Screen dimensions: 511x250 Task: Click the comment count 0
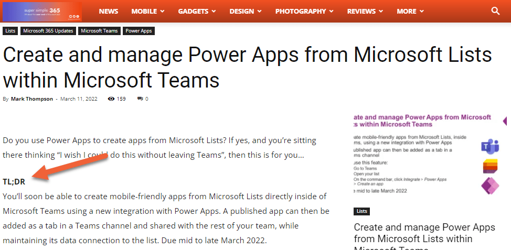pyautogui.click(x=147, y=99)
